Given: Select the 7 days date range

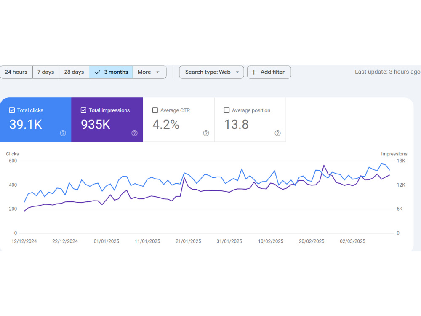Looking at the screenshot, I should (x=45, y=72).
